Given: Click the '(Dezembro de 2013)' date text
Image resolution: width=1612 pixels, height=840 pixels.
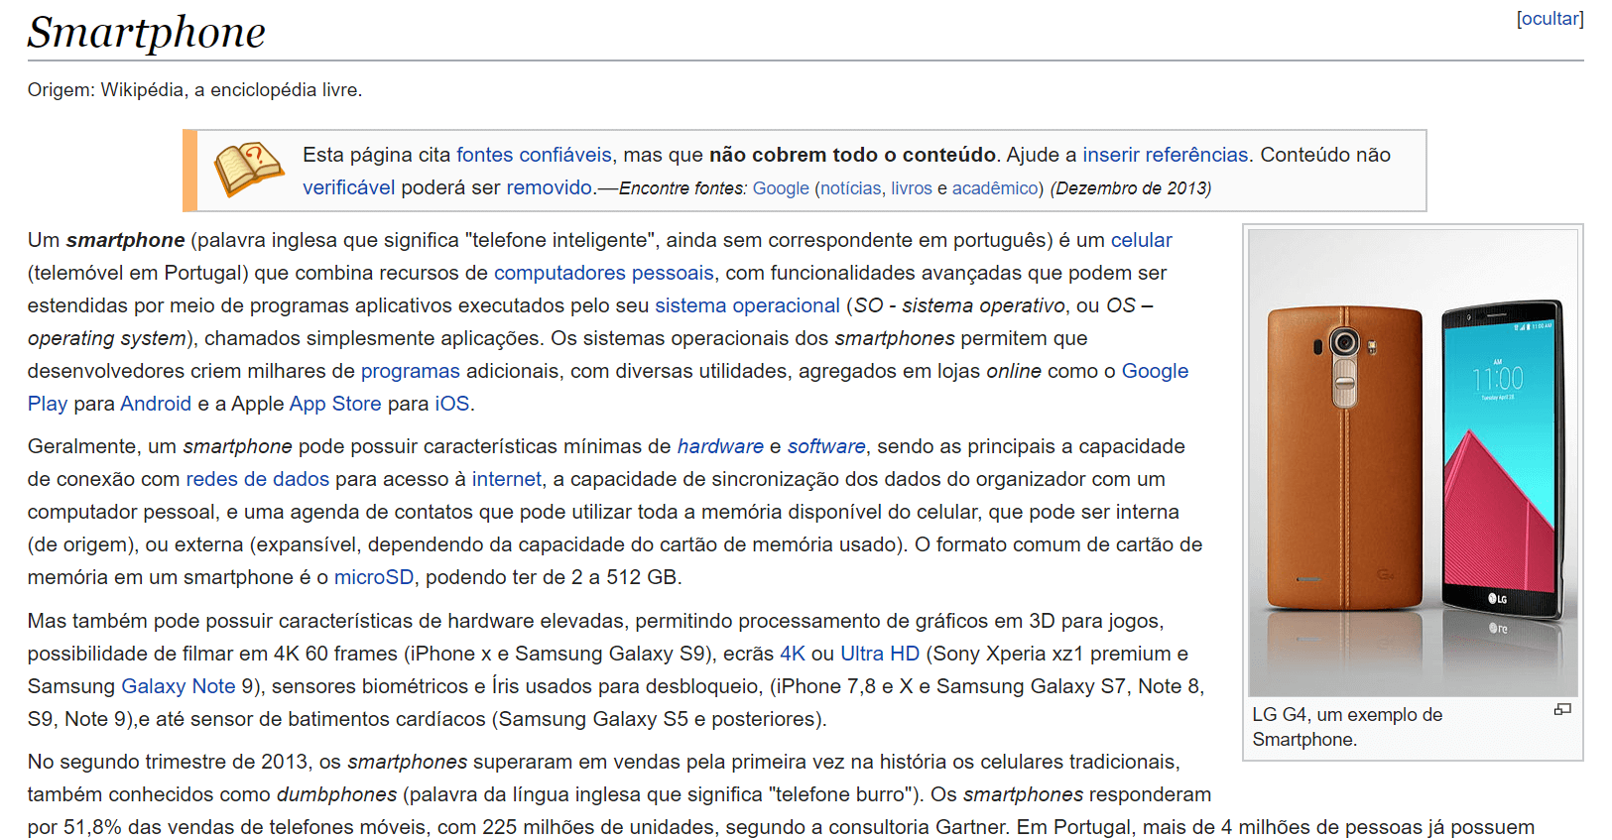Looking at the screenshot, I should [x=1131, y=188].
